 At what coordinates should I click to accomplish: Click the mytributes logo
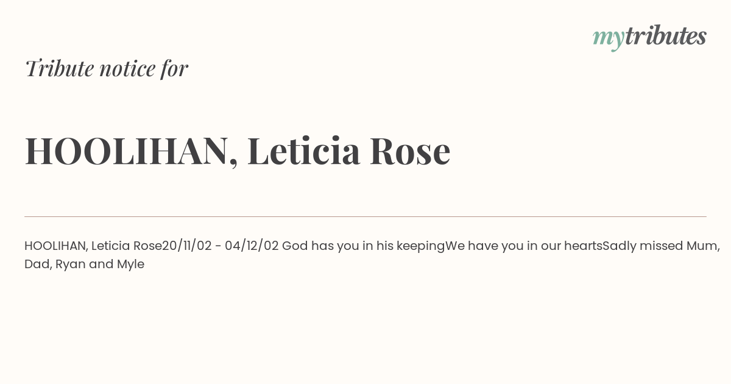pyautogui.click(x=649, y=37)
